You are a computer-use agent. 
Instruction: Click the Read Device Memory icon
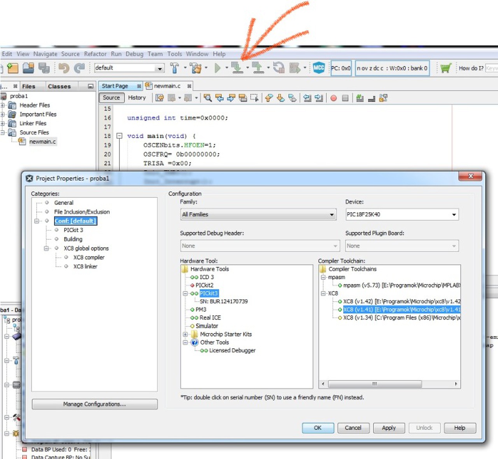(258, 68)
